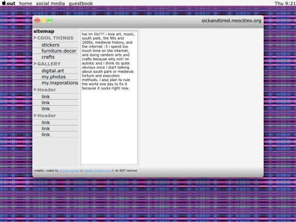Visit the crafts page link
The image size is (296, 222).
[48, 57]
